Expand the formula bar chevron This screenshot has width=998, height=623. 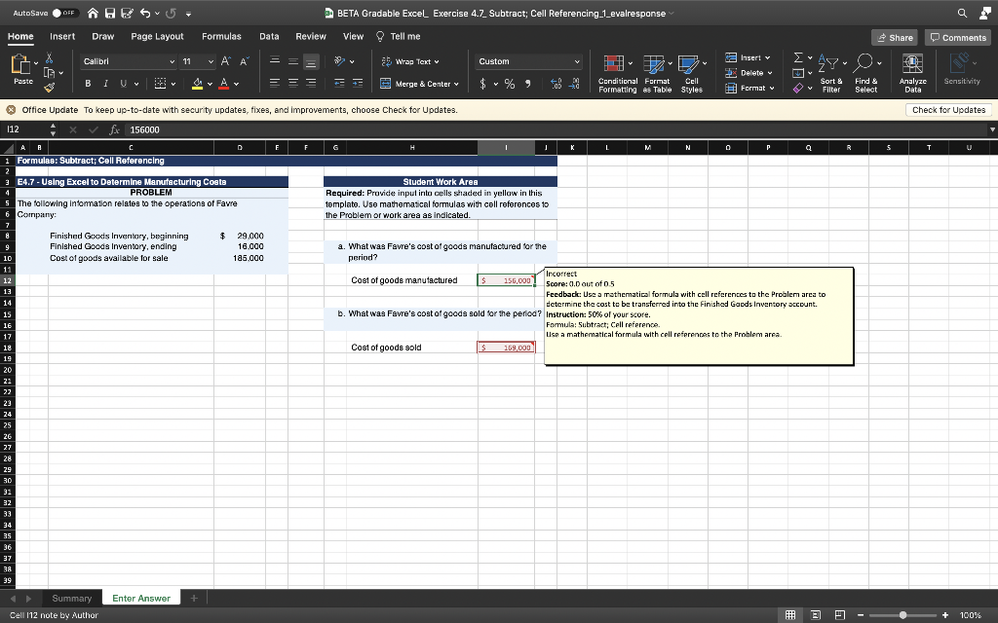[x=991, y=129]
